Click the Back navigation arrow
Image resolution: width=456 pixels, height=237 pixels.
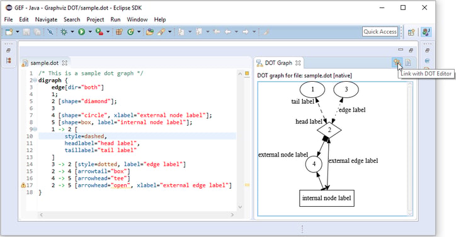point(228,31)
